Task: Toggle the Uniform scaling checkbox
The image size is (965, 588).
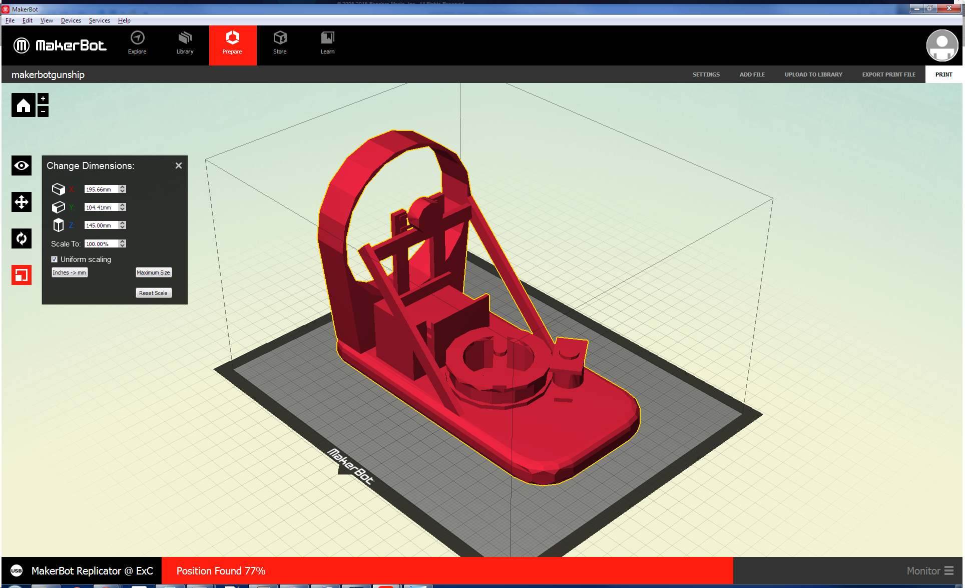Action: (x=55, y=259)
